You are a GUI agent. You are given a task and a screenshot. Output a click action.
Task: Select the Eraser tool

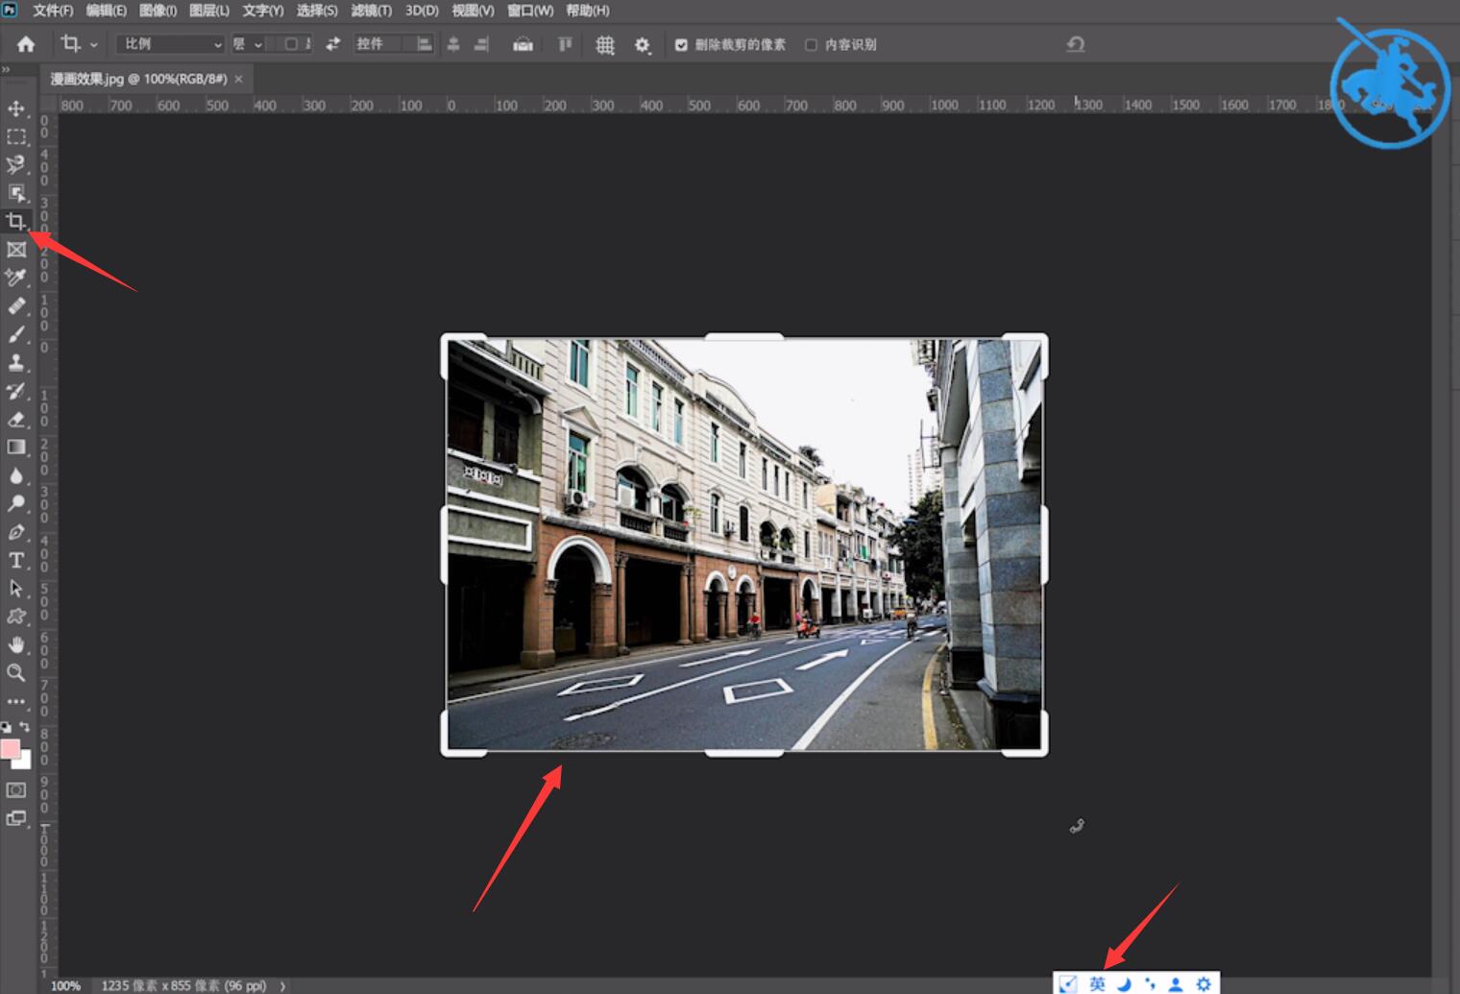click(x=16, y=419)
